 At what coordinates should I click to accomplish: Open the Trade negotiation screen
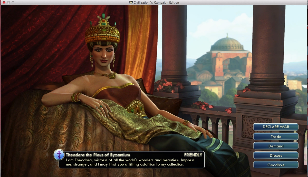[276, 136]
